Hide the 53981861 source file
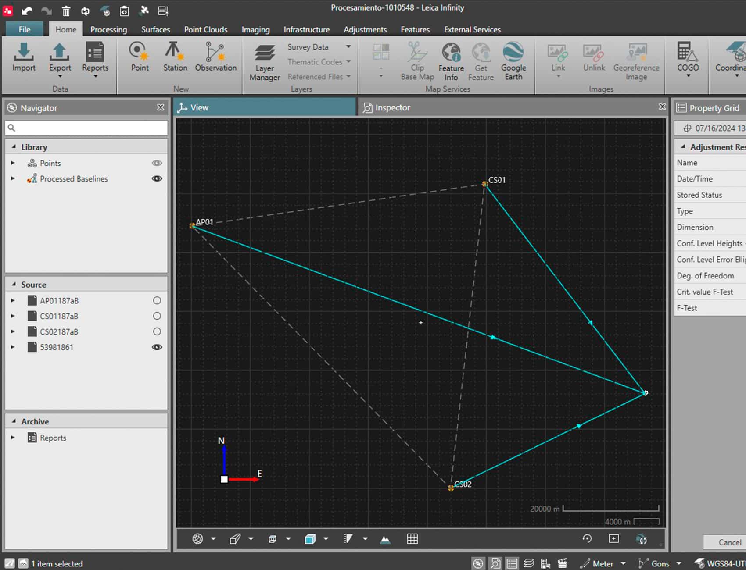 coord(157,347)
